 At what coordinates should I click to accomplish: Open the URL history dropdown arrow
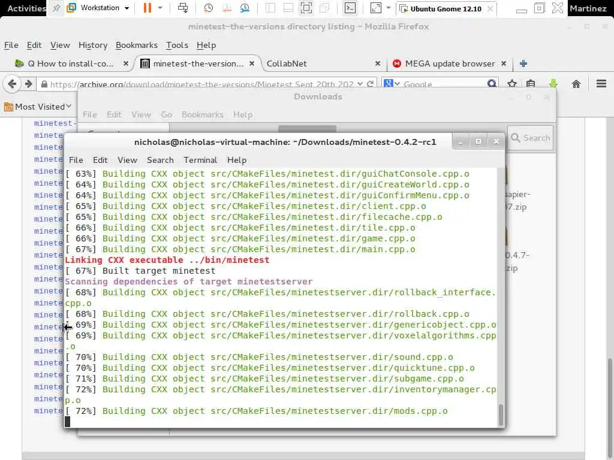[x=360, y=84]
